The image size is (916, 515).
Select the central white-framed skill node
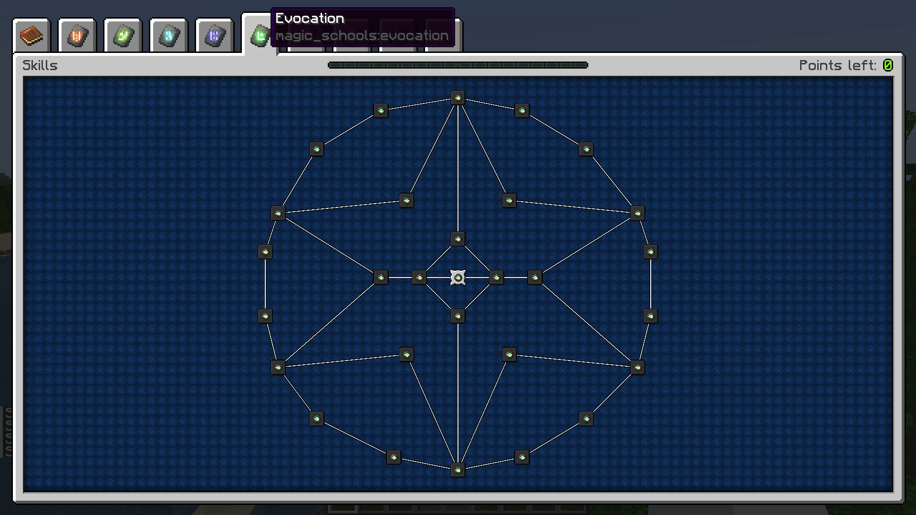tap(457, 277)
